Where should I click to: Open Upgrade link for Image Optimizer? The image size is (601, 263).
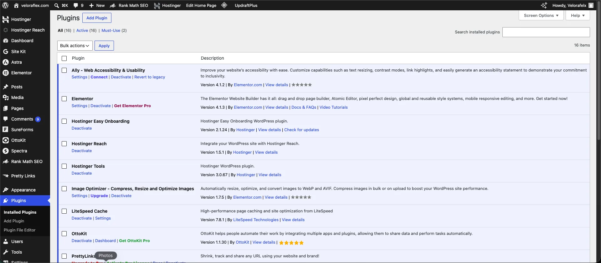tap(99, 196)
